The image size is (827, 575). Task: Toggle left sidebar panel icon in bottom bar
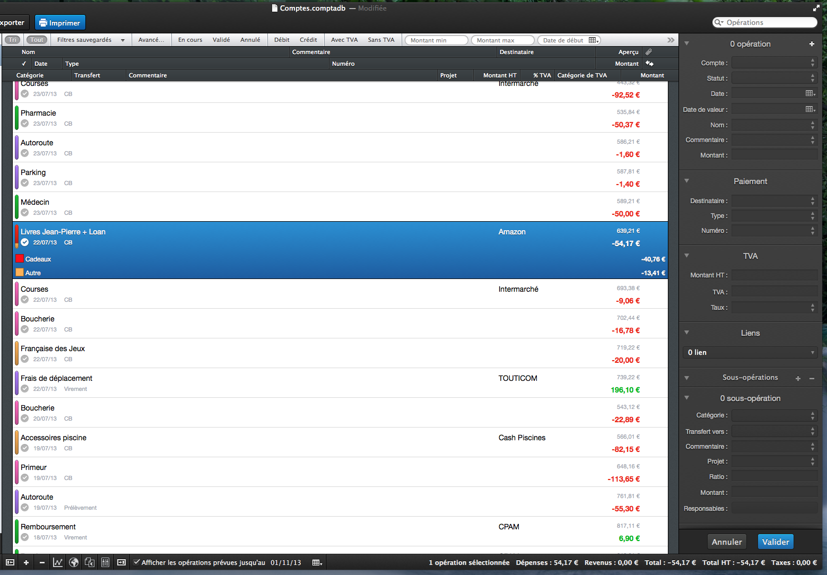[x=10, y=562]
